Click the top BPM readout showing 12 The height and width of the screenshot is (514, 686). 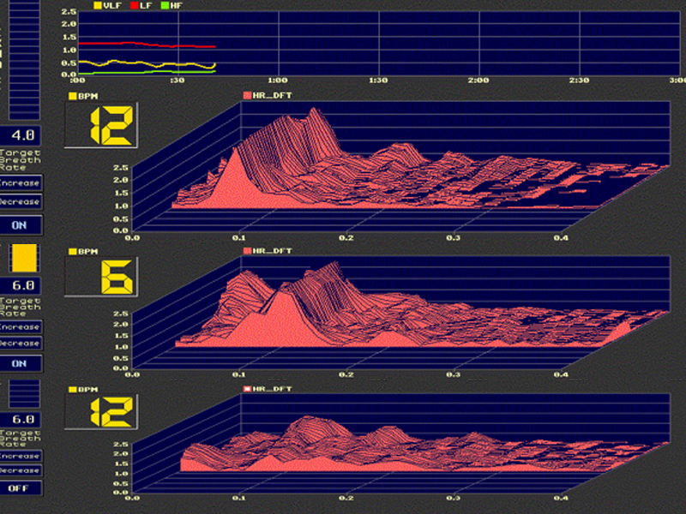[101, 125]
